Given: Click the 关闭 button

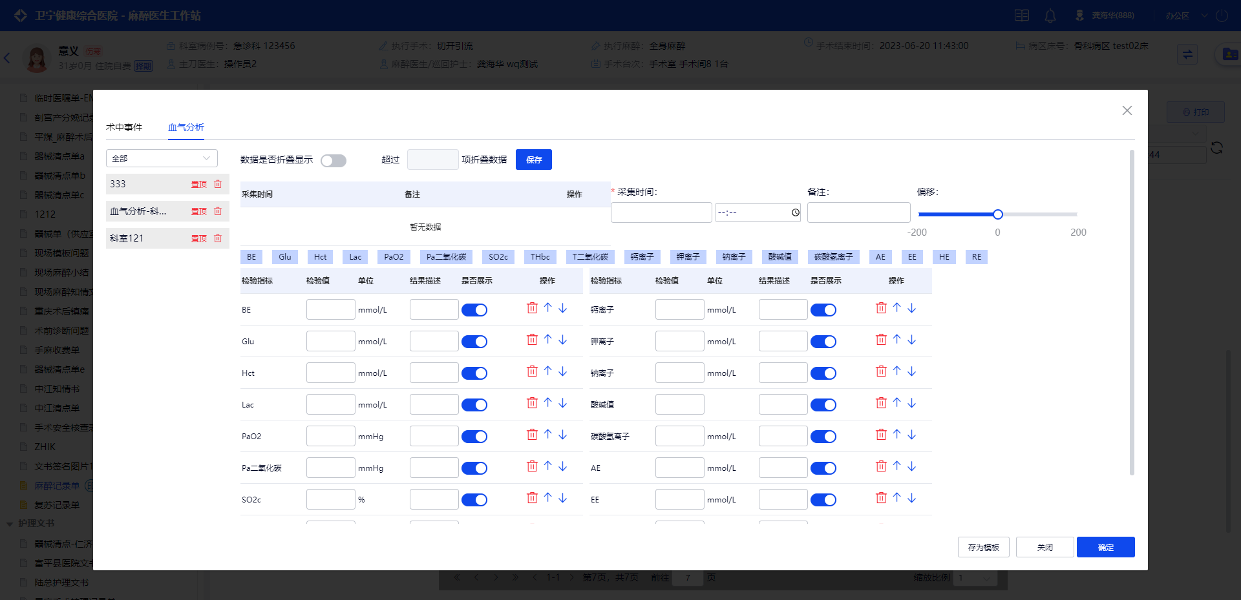Looking at the screenshot, I should click(1045, 547).
